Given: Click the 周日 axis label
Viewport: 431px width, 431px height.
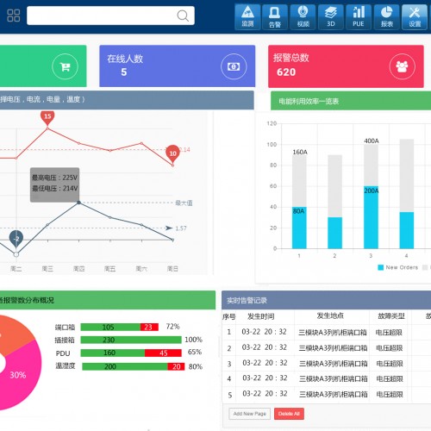Looking at the screenshot, I should tap(172, 269).
